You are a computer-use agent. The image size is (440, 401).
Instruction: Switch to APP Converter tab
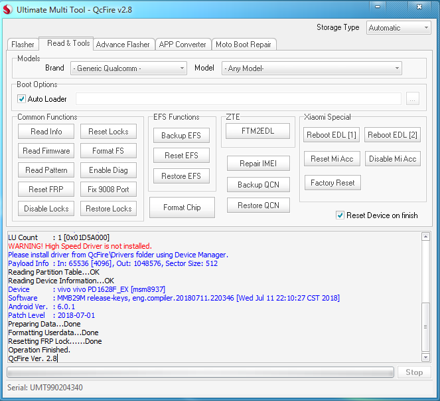tap(183, 45)
